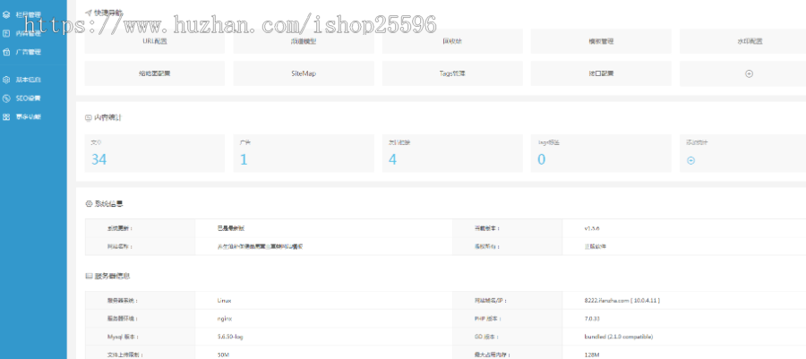Open 更多功能 in the sidebar
Image resolution: width=806 pixels, height=359 pixels.
[x=28, y=116]
